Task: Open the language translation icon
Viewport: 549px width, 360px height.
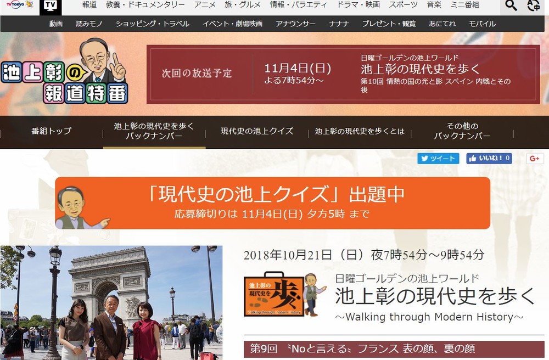Action: pyautogui.click(x=534, y=6)
